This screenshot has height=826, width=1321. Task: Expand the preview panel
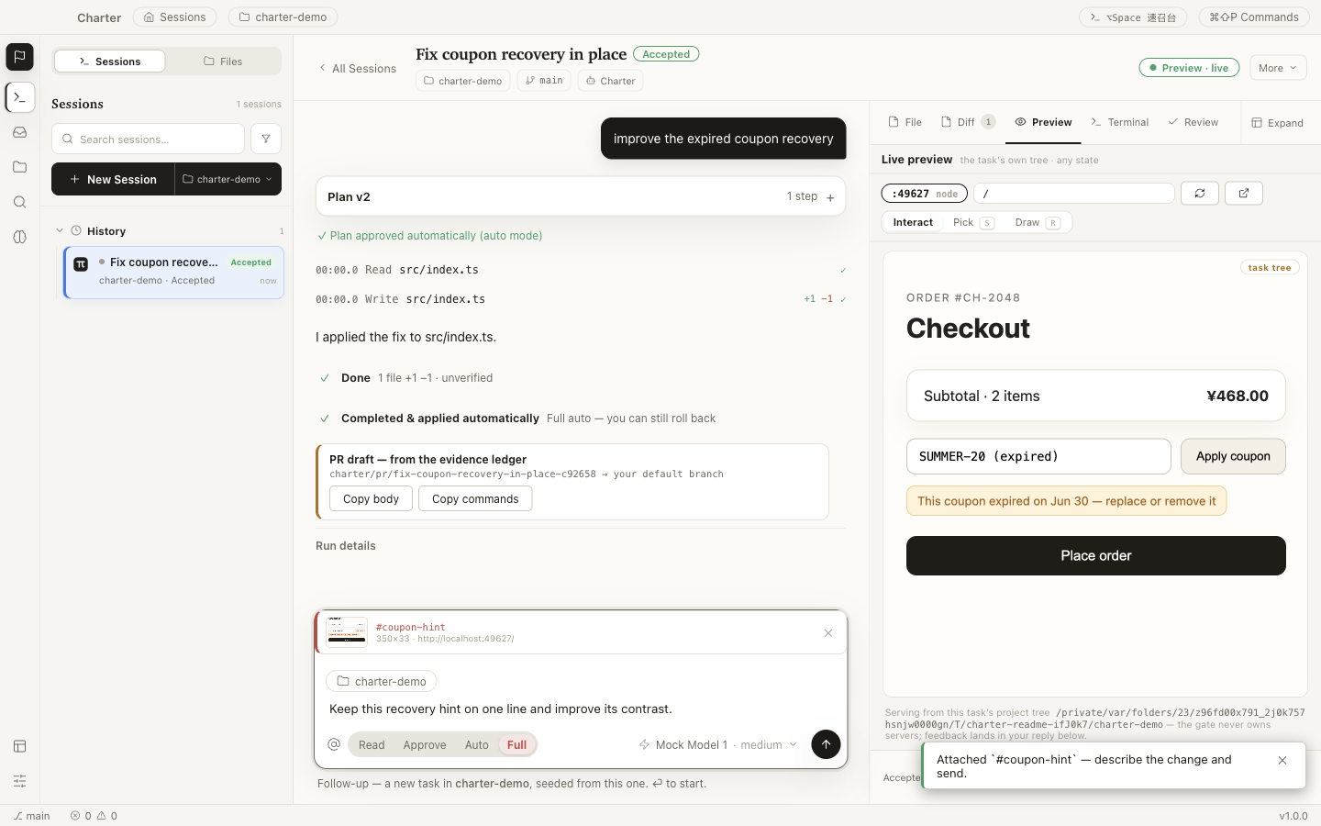point(1278,122)
